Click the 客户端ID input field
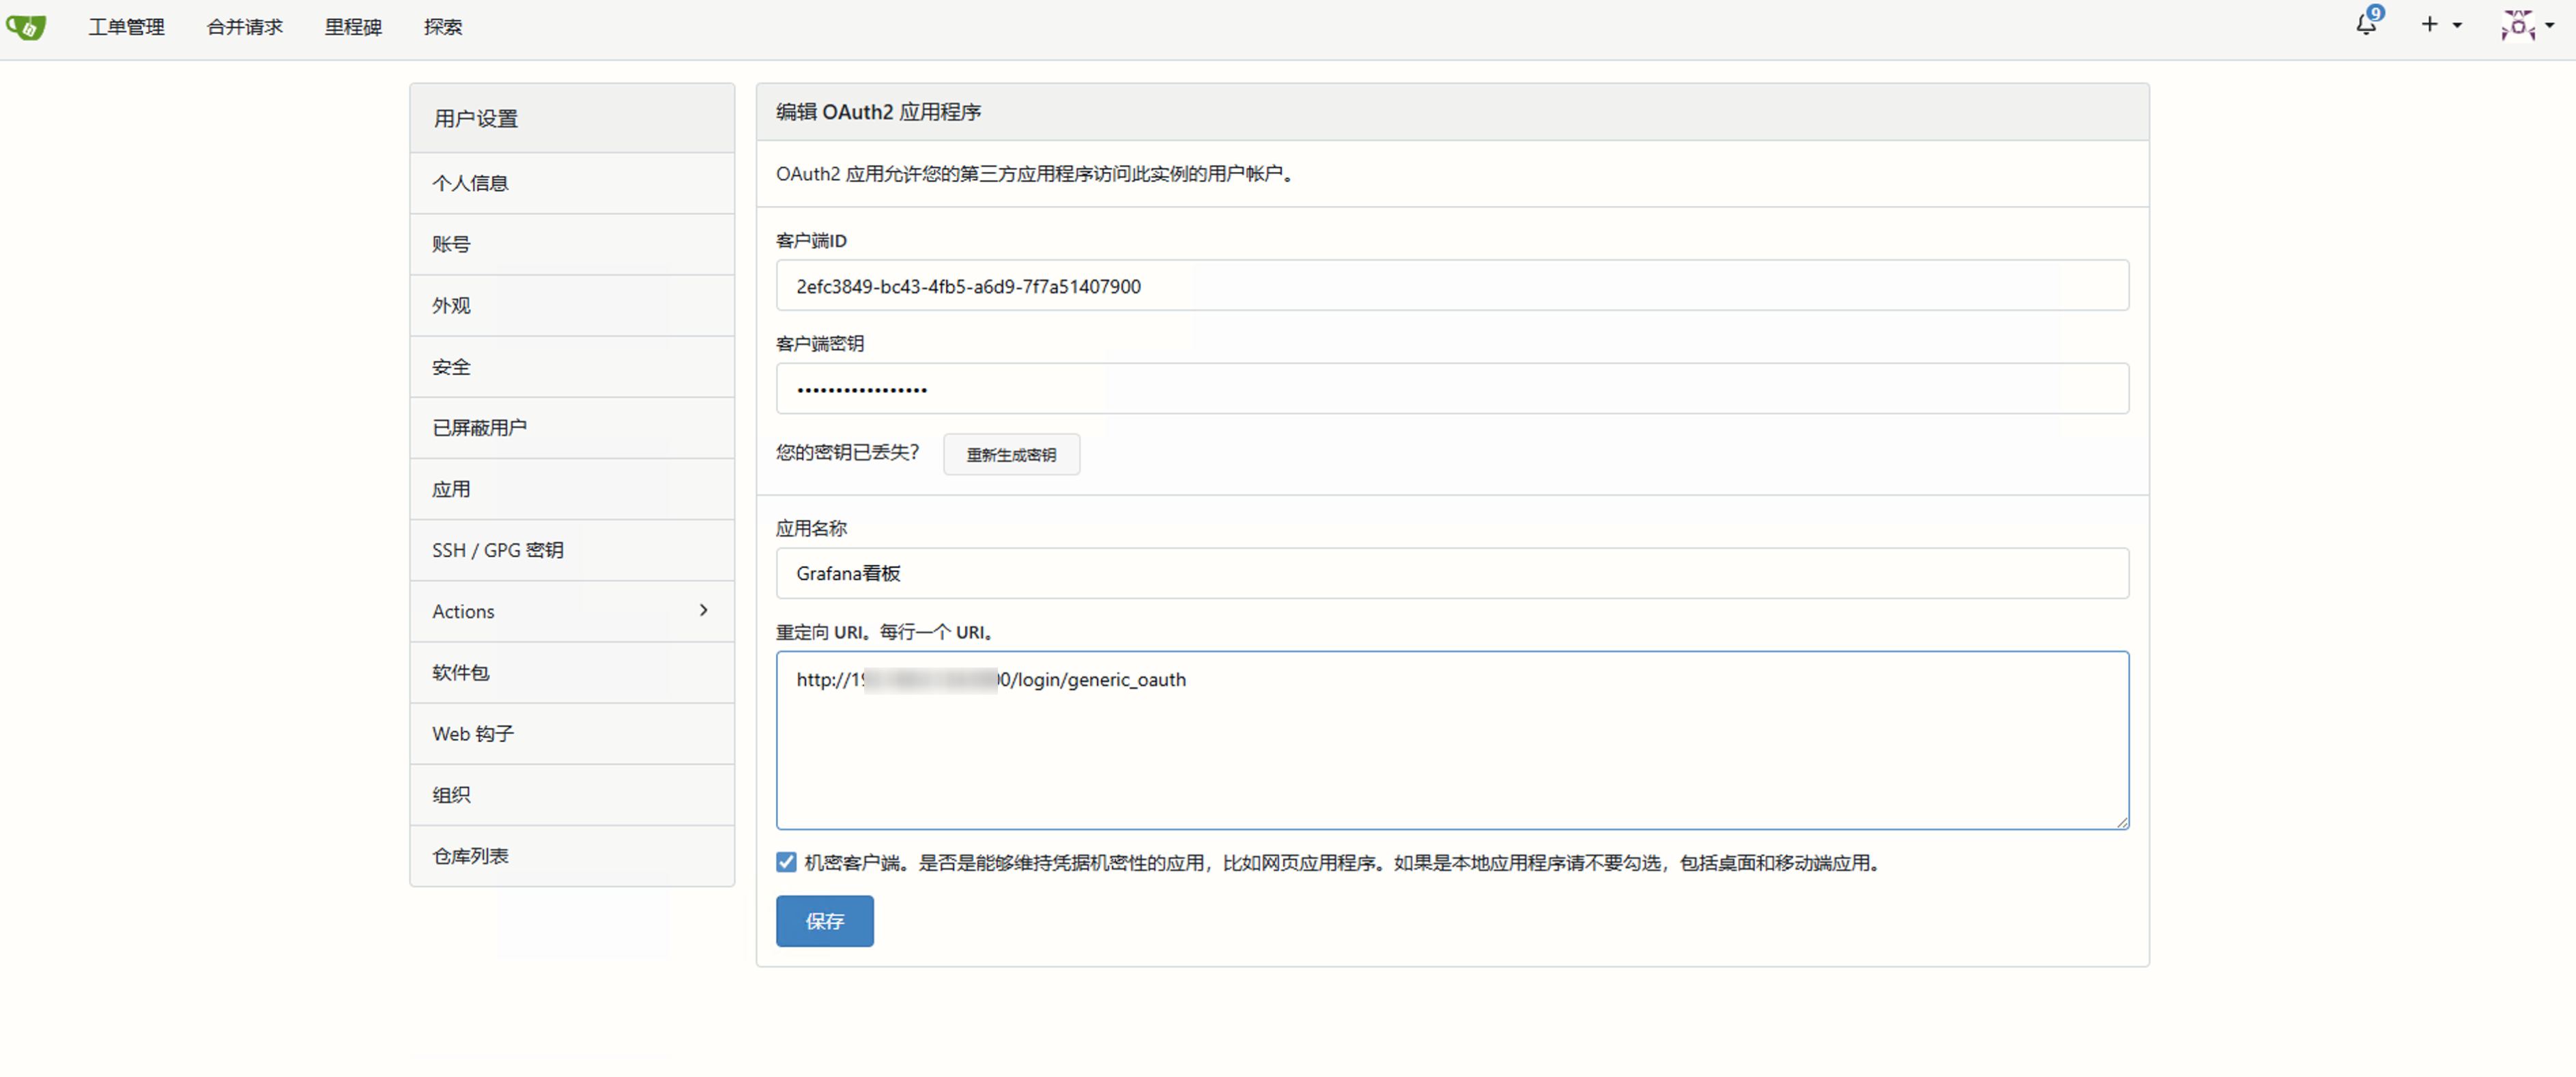Viewport: 2576px width, 1077px height. 1452,286
